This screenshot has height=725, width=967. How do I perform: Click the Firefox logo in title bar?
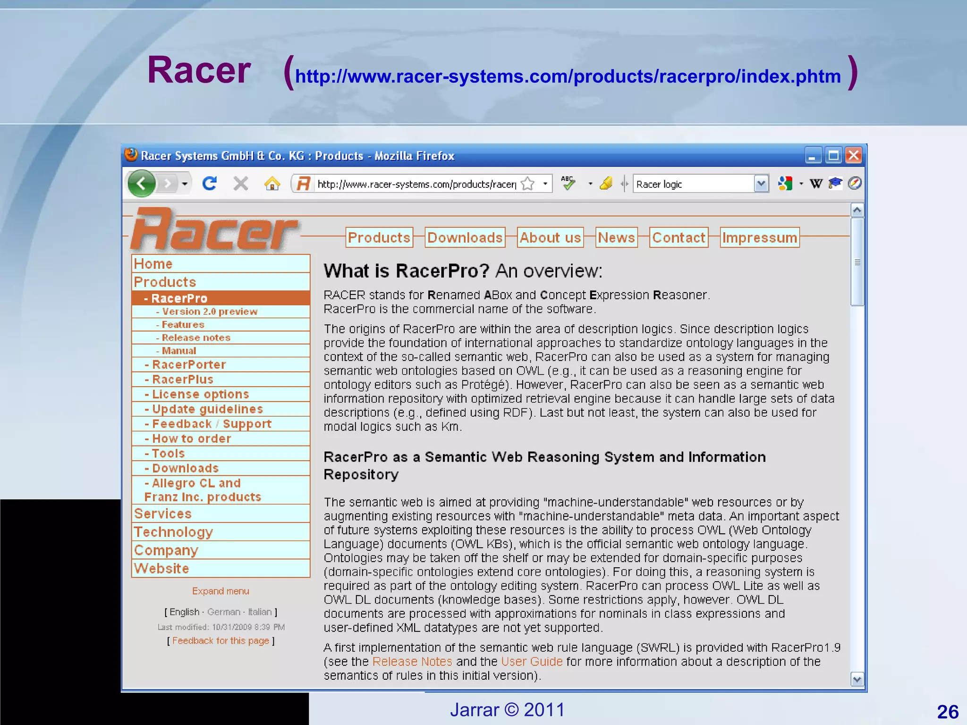[131, 155]
